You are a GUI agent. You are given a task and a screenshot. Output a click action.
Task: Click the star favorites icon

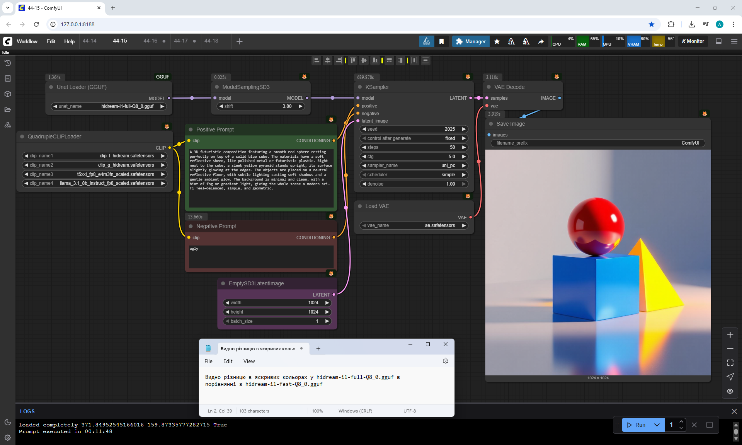coord(497,41)
